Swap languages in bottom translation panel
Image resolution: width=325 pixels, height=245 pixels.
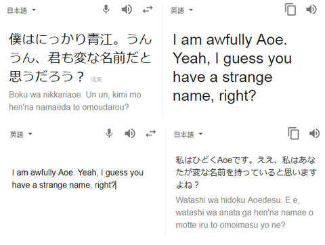coord(151,133)
